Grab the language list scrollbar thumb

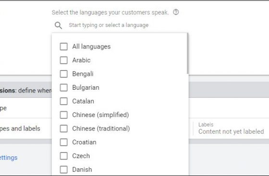tap(188, 53)
